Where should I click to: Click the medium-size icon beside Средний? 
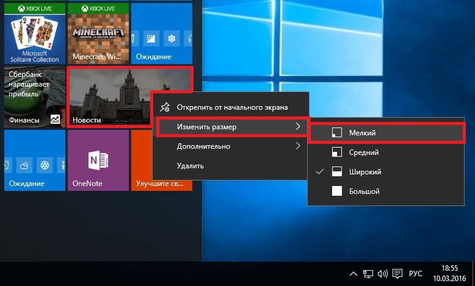pos(337,152)
